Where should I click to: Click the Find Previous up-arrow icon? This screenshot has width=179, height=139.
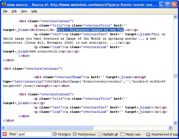[75, 134]
